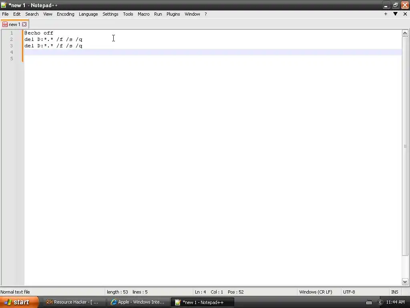Click 'Windows (CR LF)' line ending status
Screen dimensions: 410x308
(316, 292)
